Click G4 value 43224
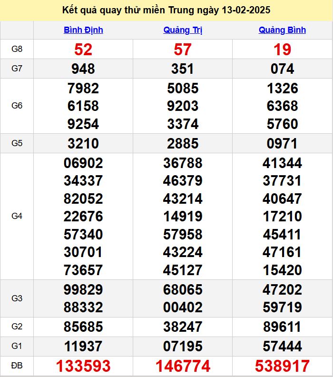The height and width of the screenshot is (377, 333). pos(183,252)
